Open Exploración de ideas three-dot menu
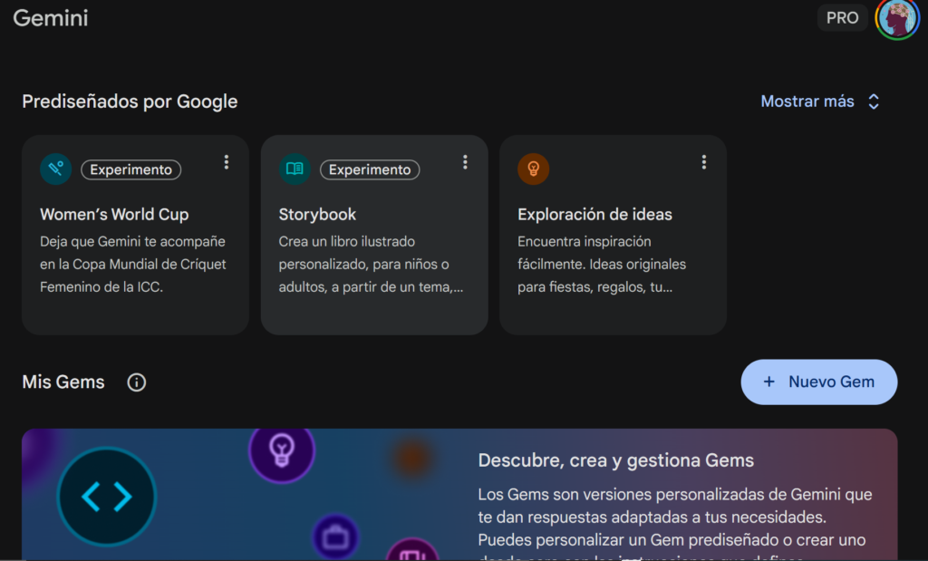This screenshot has width=928, height=561. coord(703,162)
